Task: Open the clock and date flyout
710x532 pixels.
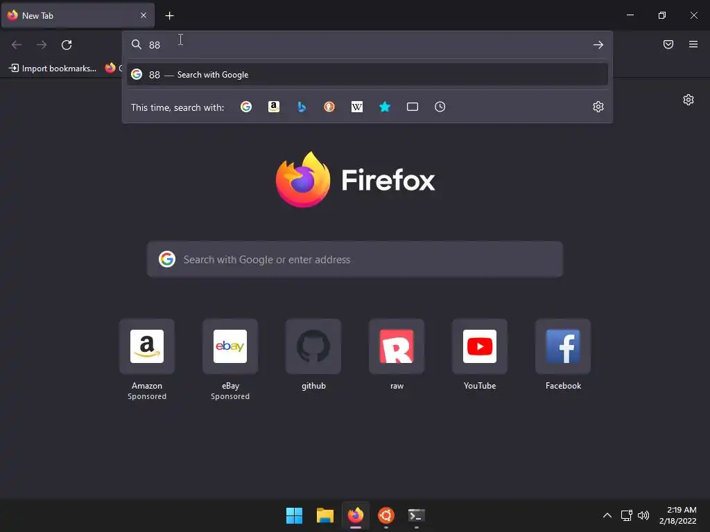Action: 677,515
